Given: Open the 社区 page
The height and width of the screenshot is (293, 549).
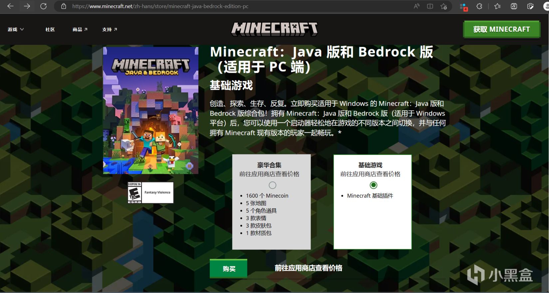Looking at the screenshot, I should pyautogui.click(x=50, y=30).
